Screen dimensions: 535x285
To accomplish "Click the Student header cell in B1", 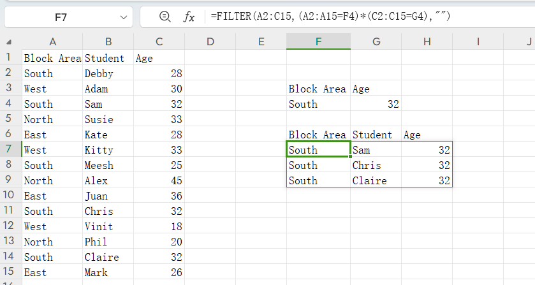I will coord(108,58).
